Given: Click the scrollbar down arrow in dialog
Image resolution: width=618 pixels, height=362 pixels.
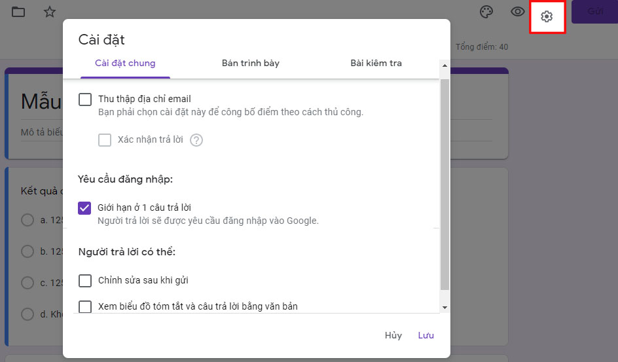Looking at the screenshot, I should coord(445,307).
